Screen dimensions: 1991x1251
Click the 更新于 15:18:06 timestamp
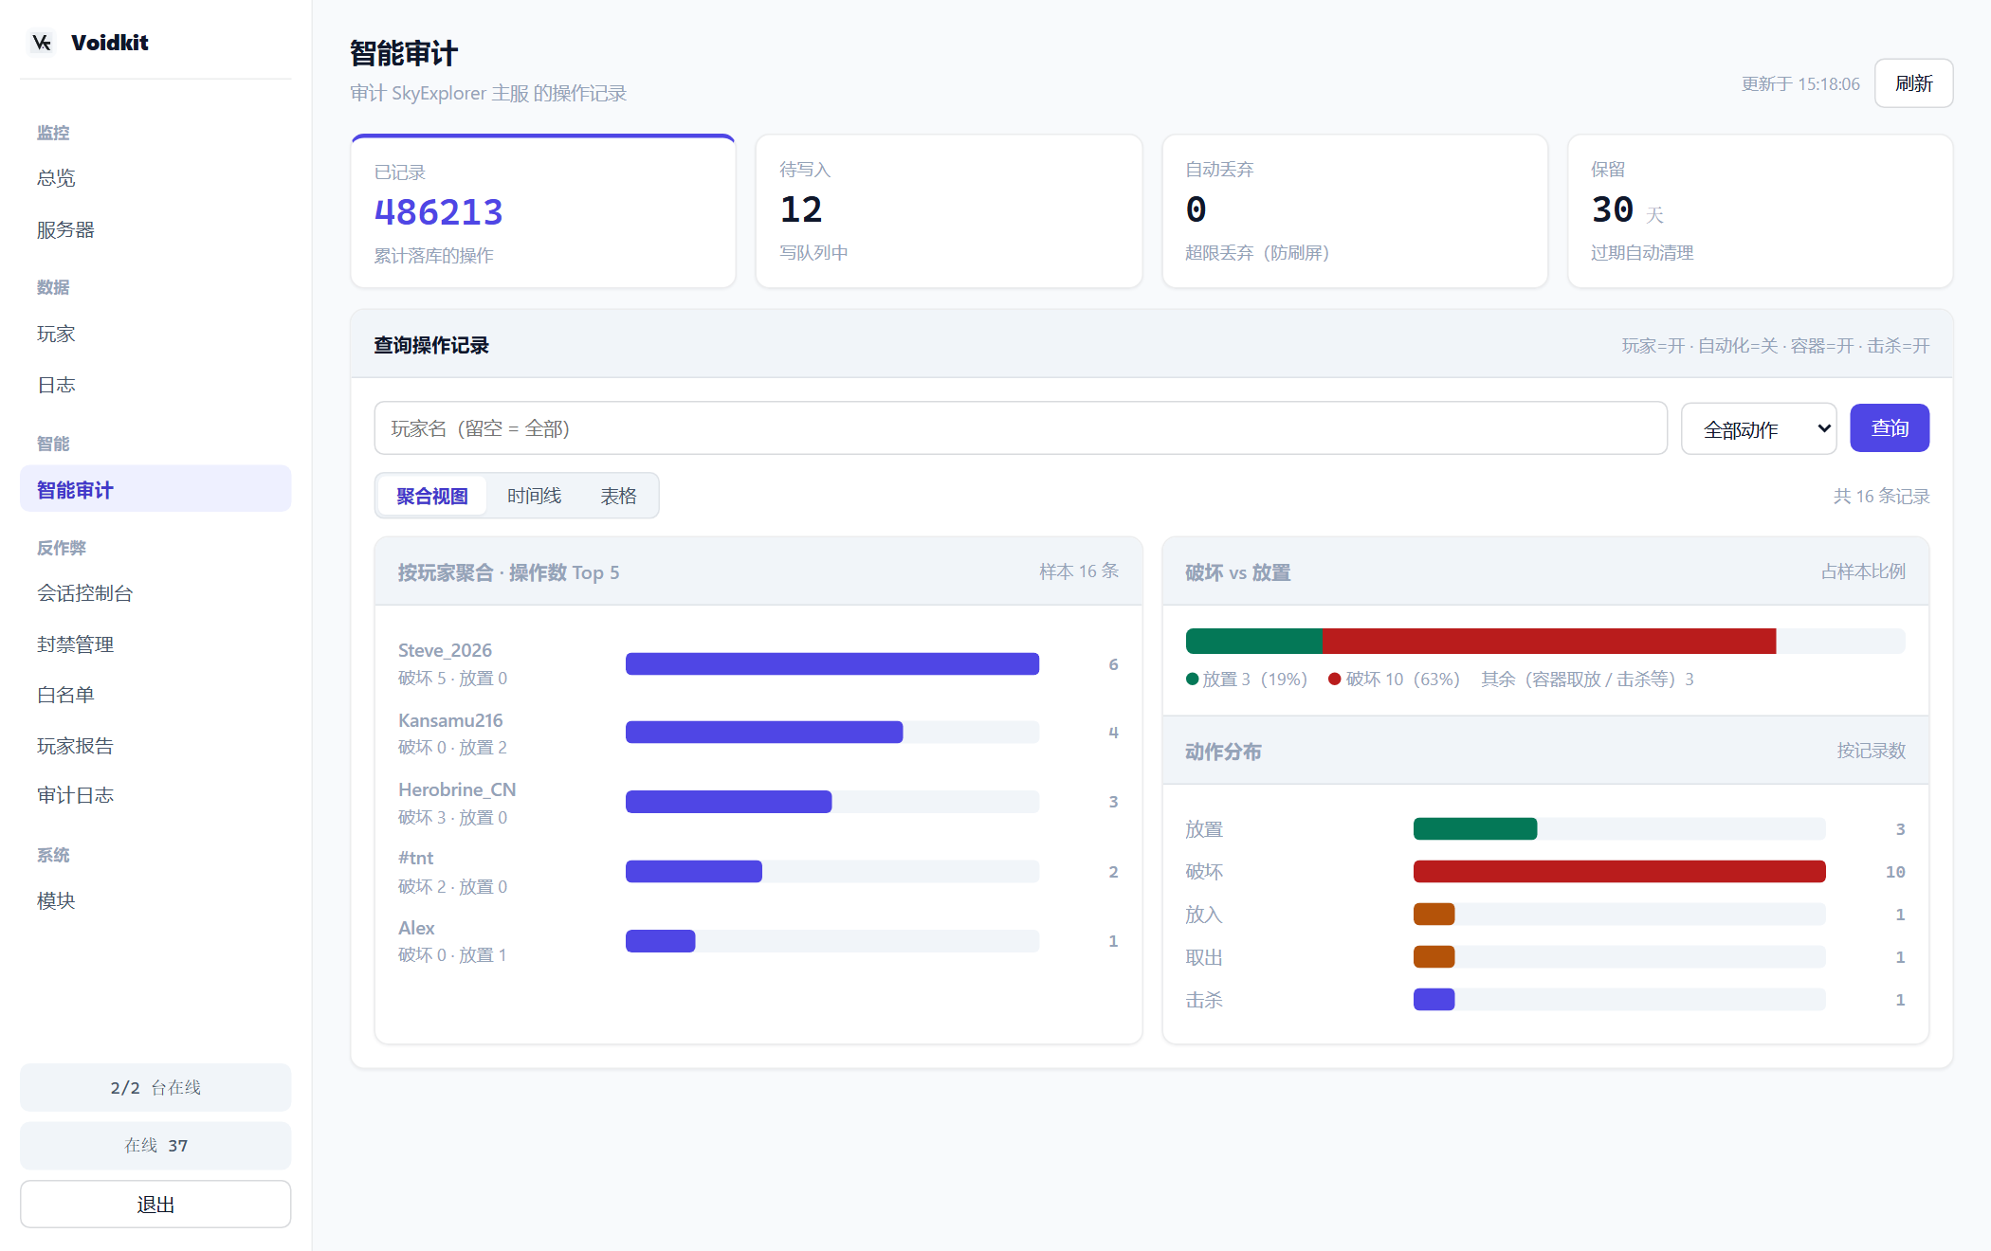click(x=1800, y=83)
